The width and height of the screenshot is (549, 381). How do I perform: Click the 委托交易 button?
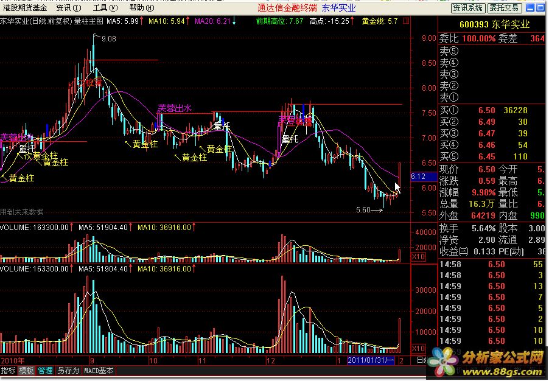505,8
